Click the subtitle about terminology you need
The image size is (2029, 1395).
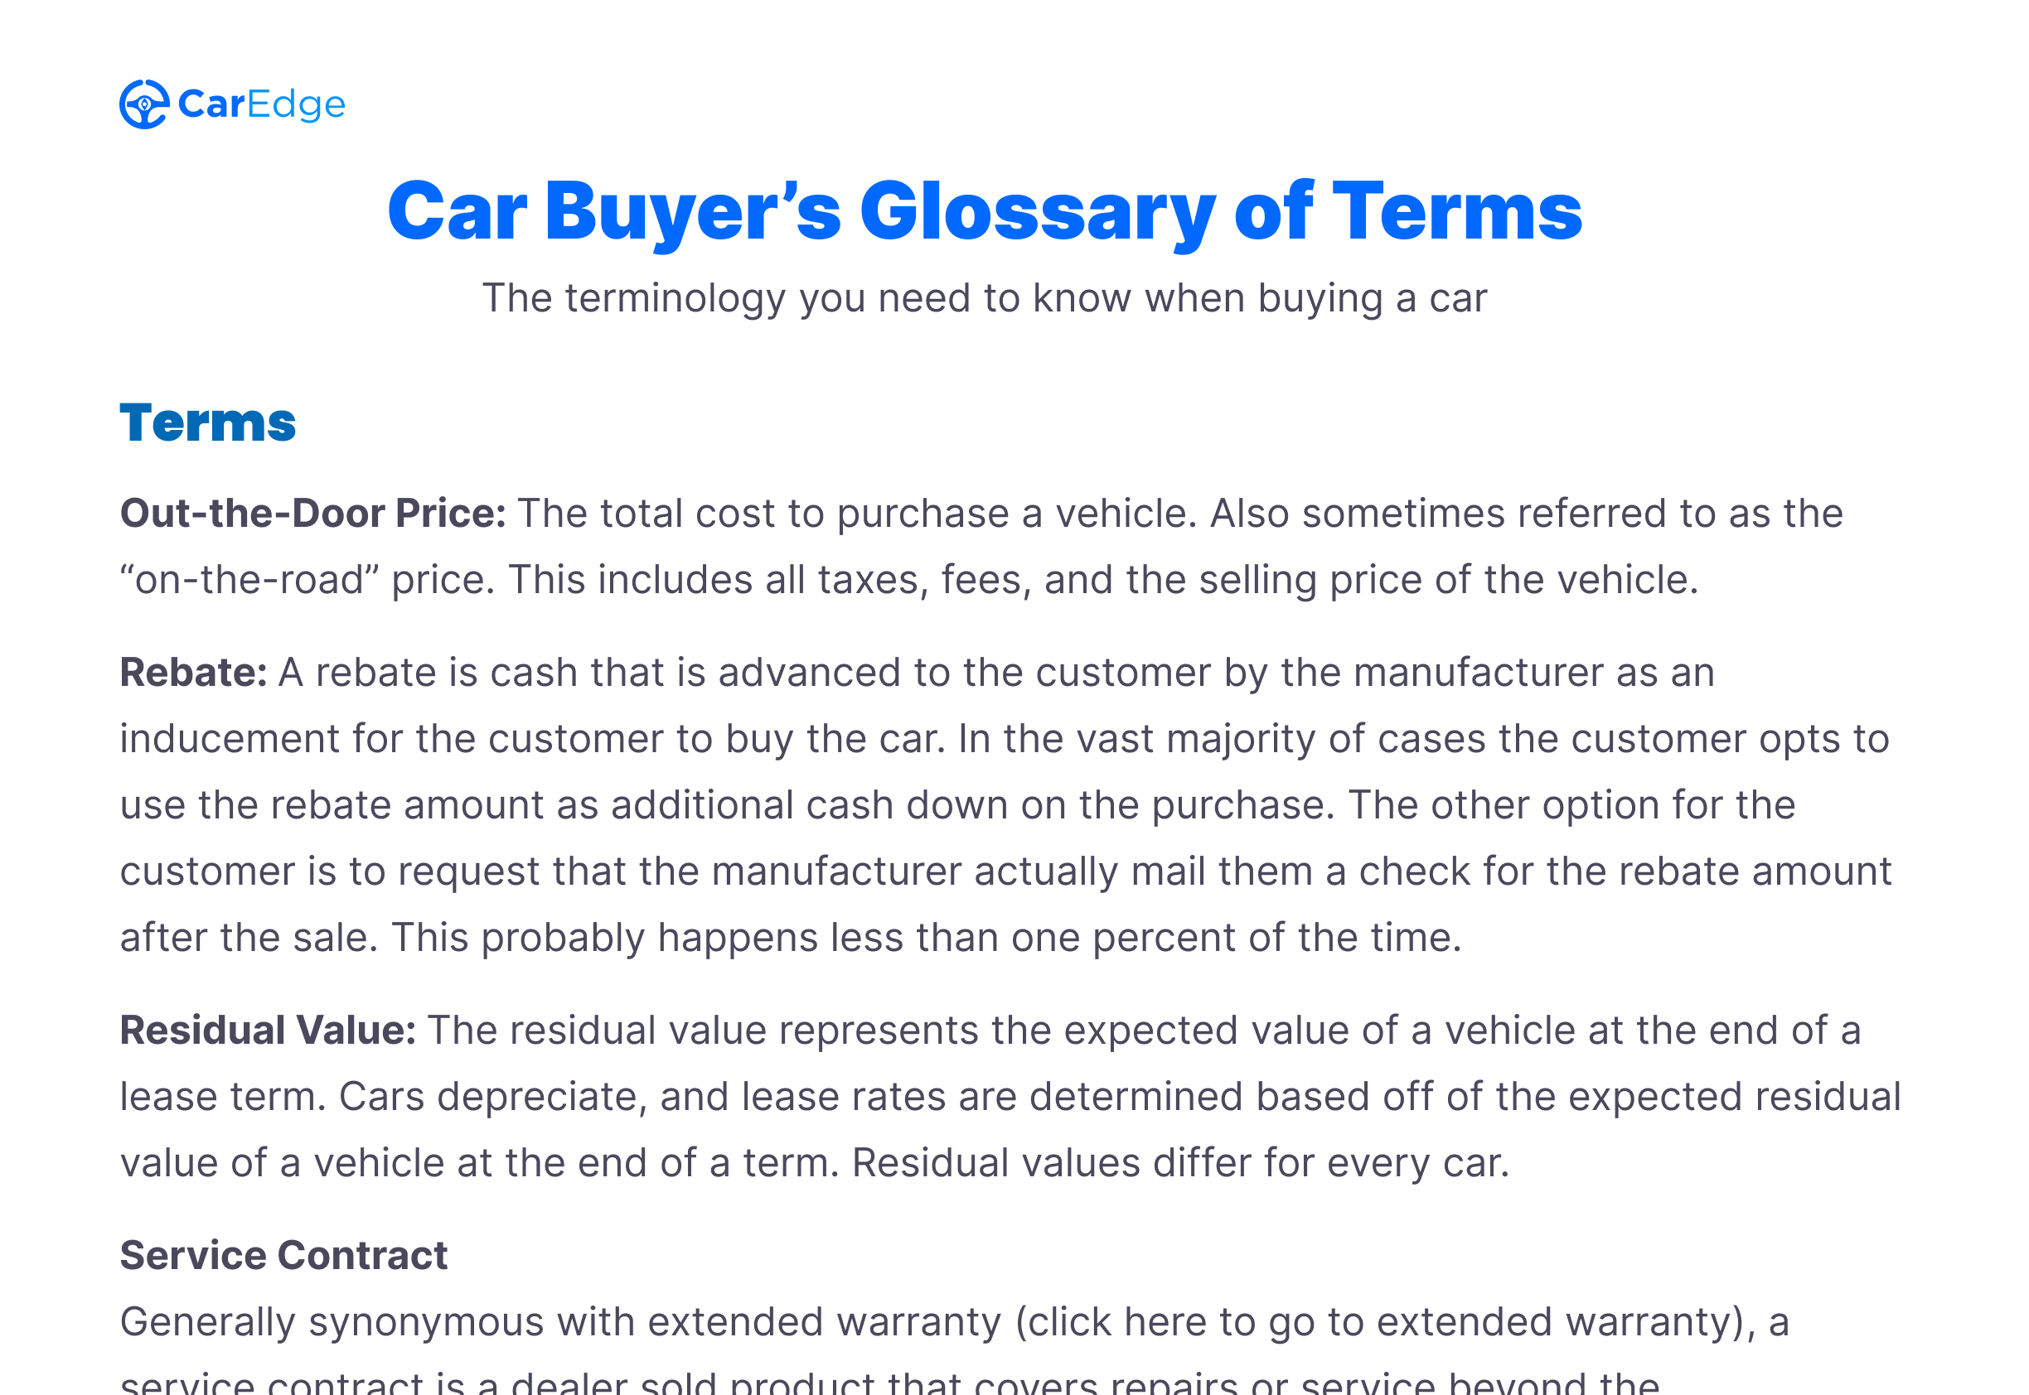tap(984, 299)
